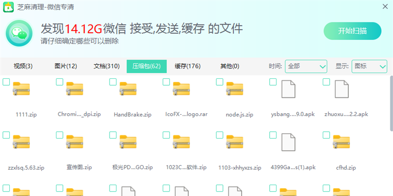Select the Chromi..._dpi.zip archive icon
The height and width of the screenshot is (196, 393).
[x=75, y=89]
